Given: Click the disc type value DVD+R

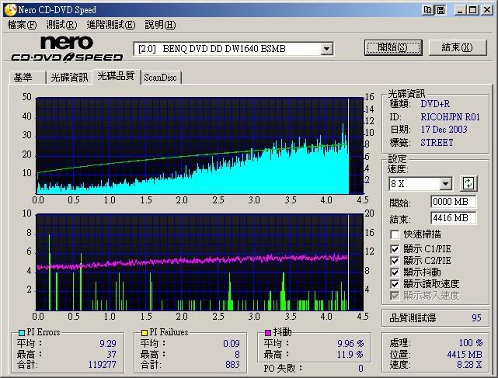Looking at the screenshot, I should (435, 104).
